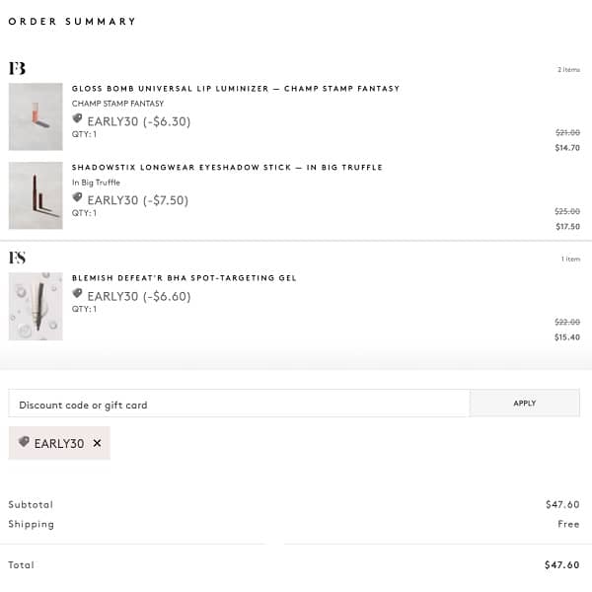Open Shadowstix Longwear Eyeshadow Stick title
This screenshot has height=592, width=592.
[x=227, y=168]
